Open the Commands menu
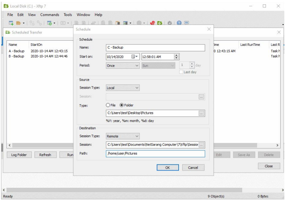285x200 pixels. [50, 15]
